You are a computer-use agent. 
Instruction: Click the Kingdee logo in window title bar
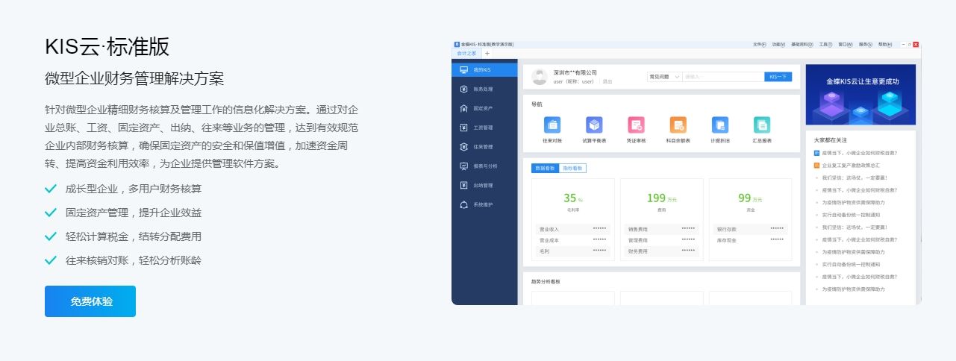[x=457, y=45]
